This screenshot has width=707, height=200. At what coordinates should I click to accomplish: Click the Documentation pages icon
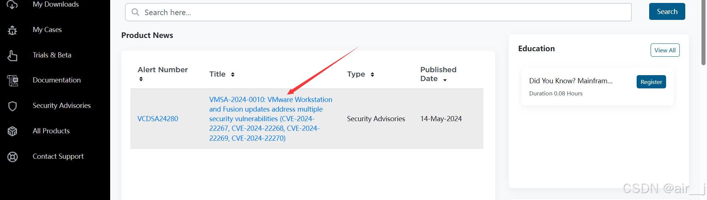[13, 81]
